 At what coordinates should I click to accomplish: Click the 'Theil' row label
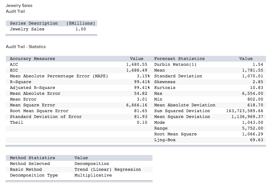16,122
